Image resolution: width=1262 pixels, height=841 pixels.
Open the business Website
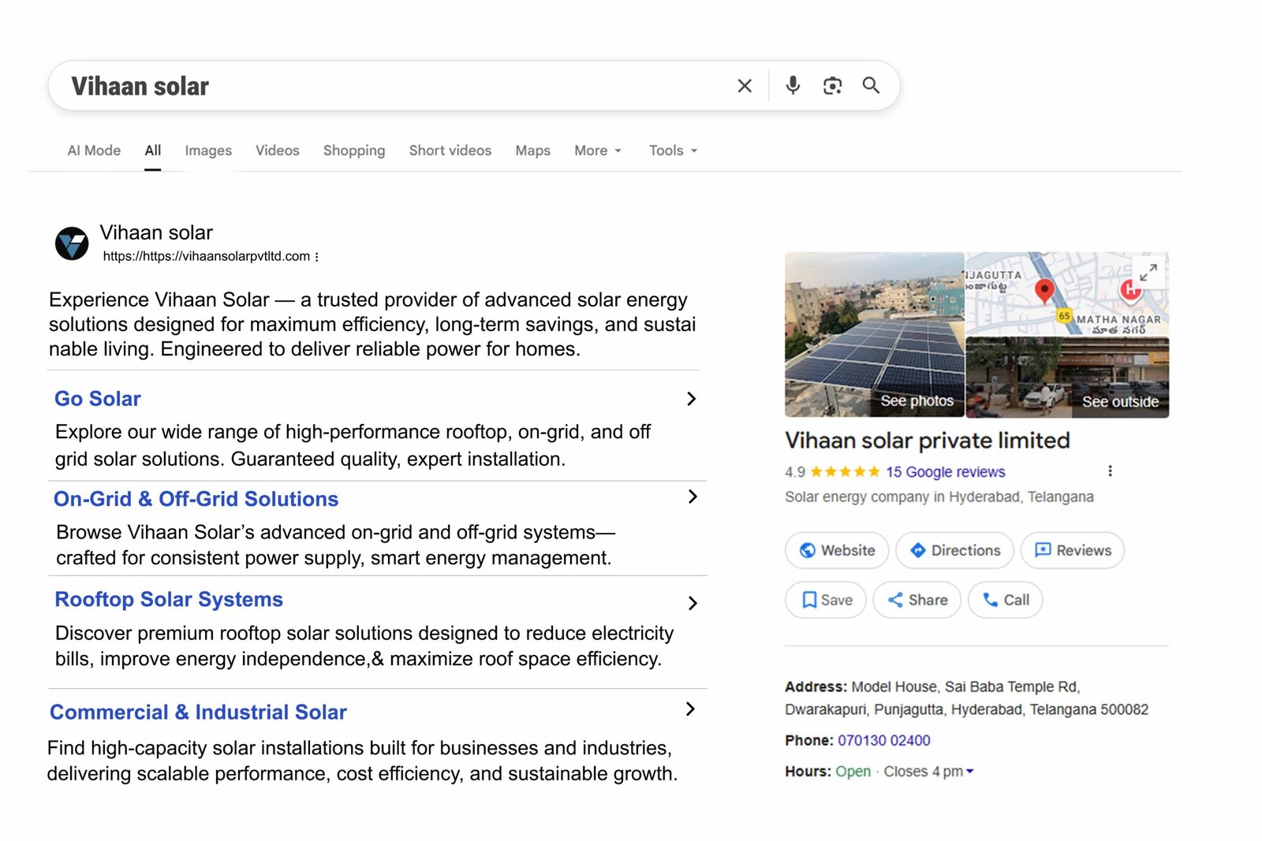pyautogui.click(x=836, y=550)
